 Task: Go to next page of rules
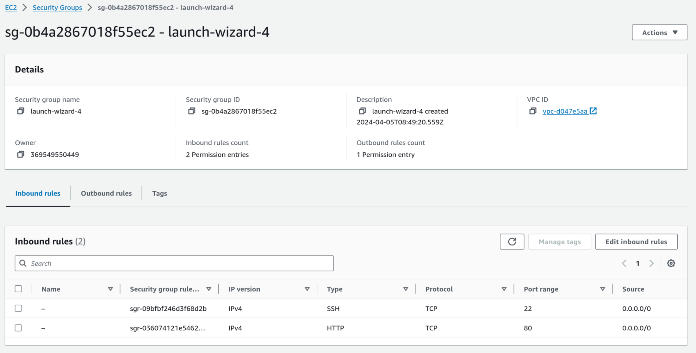(651, 263)
